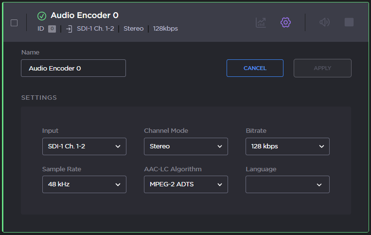Viewport: 371px width, 235px height.
Task: Click the green status checkmark icon
Action: pos(42,16)
